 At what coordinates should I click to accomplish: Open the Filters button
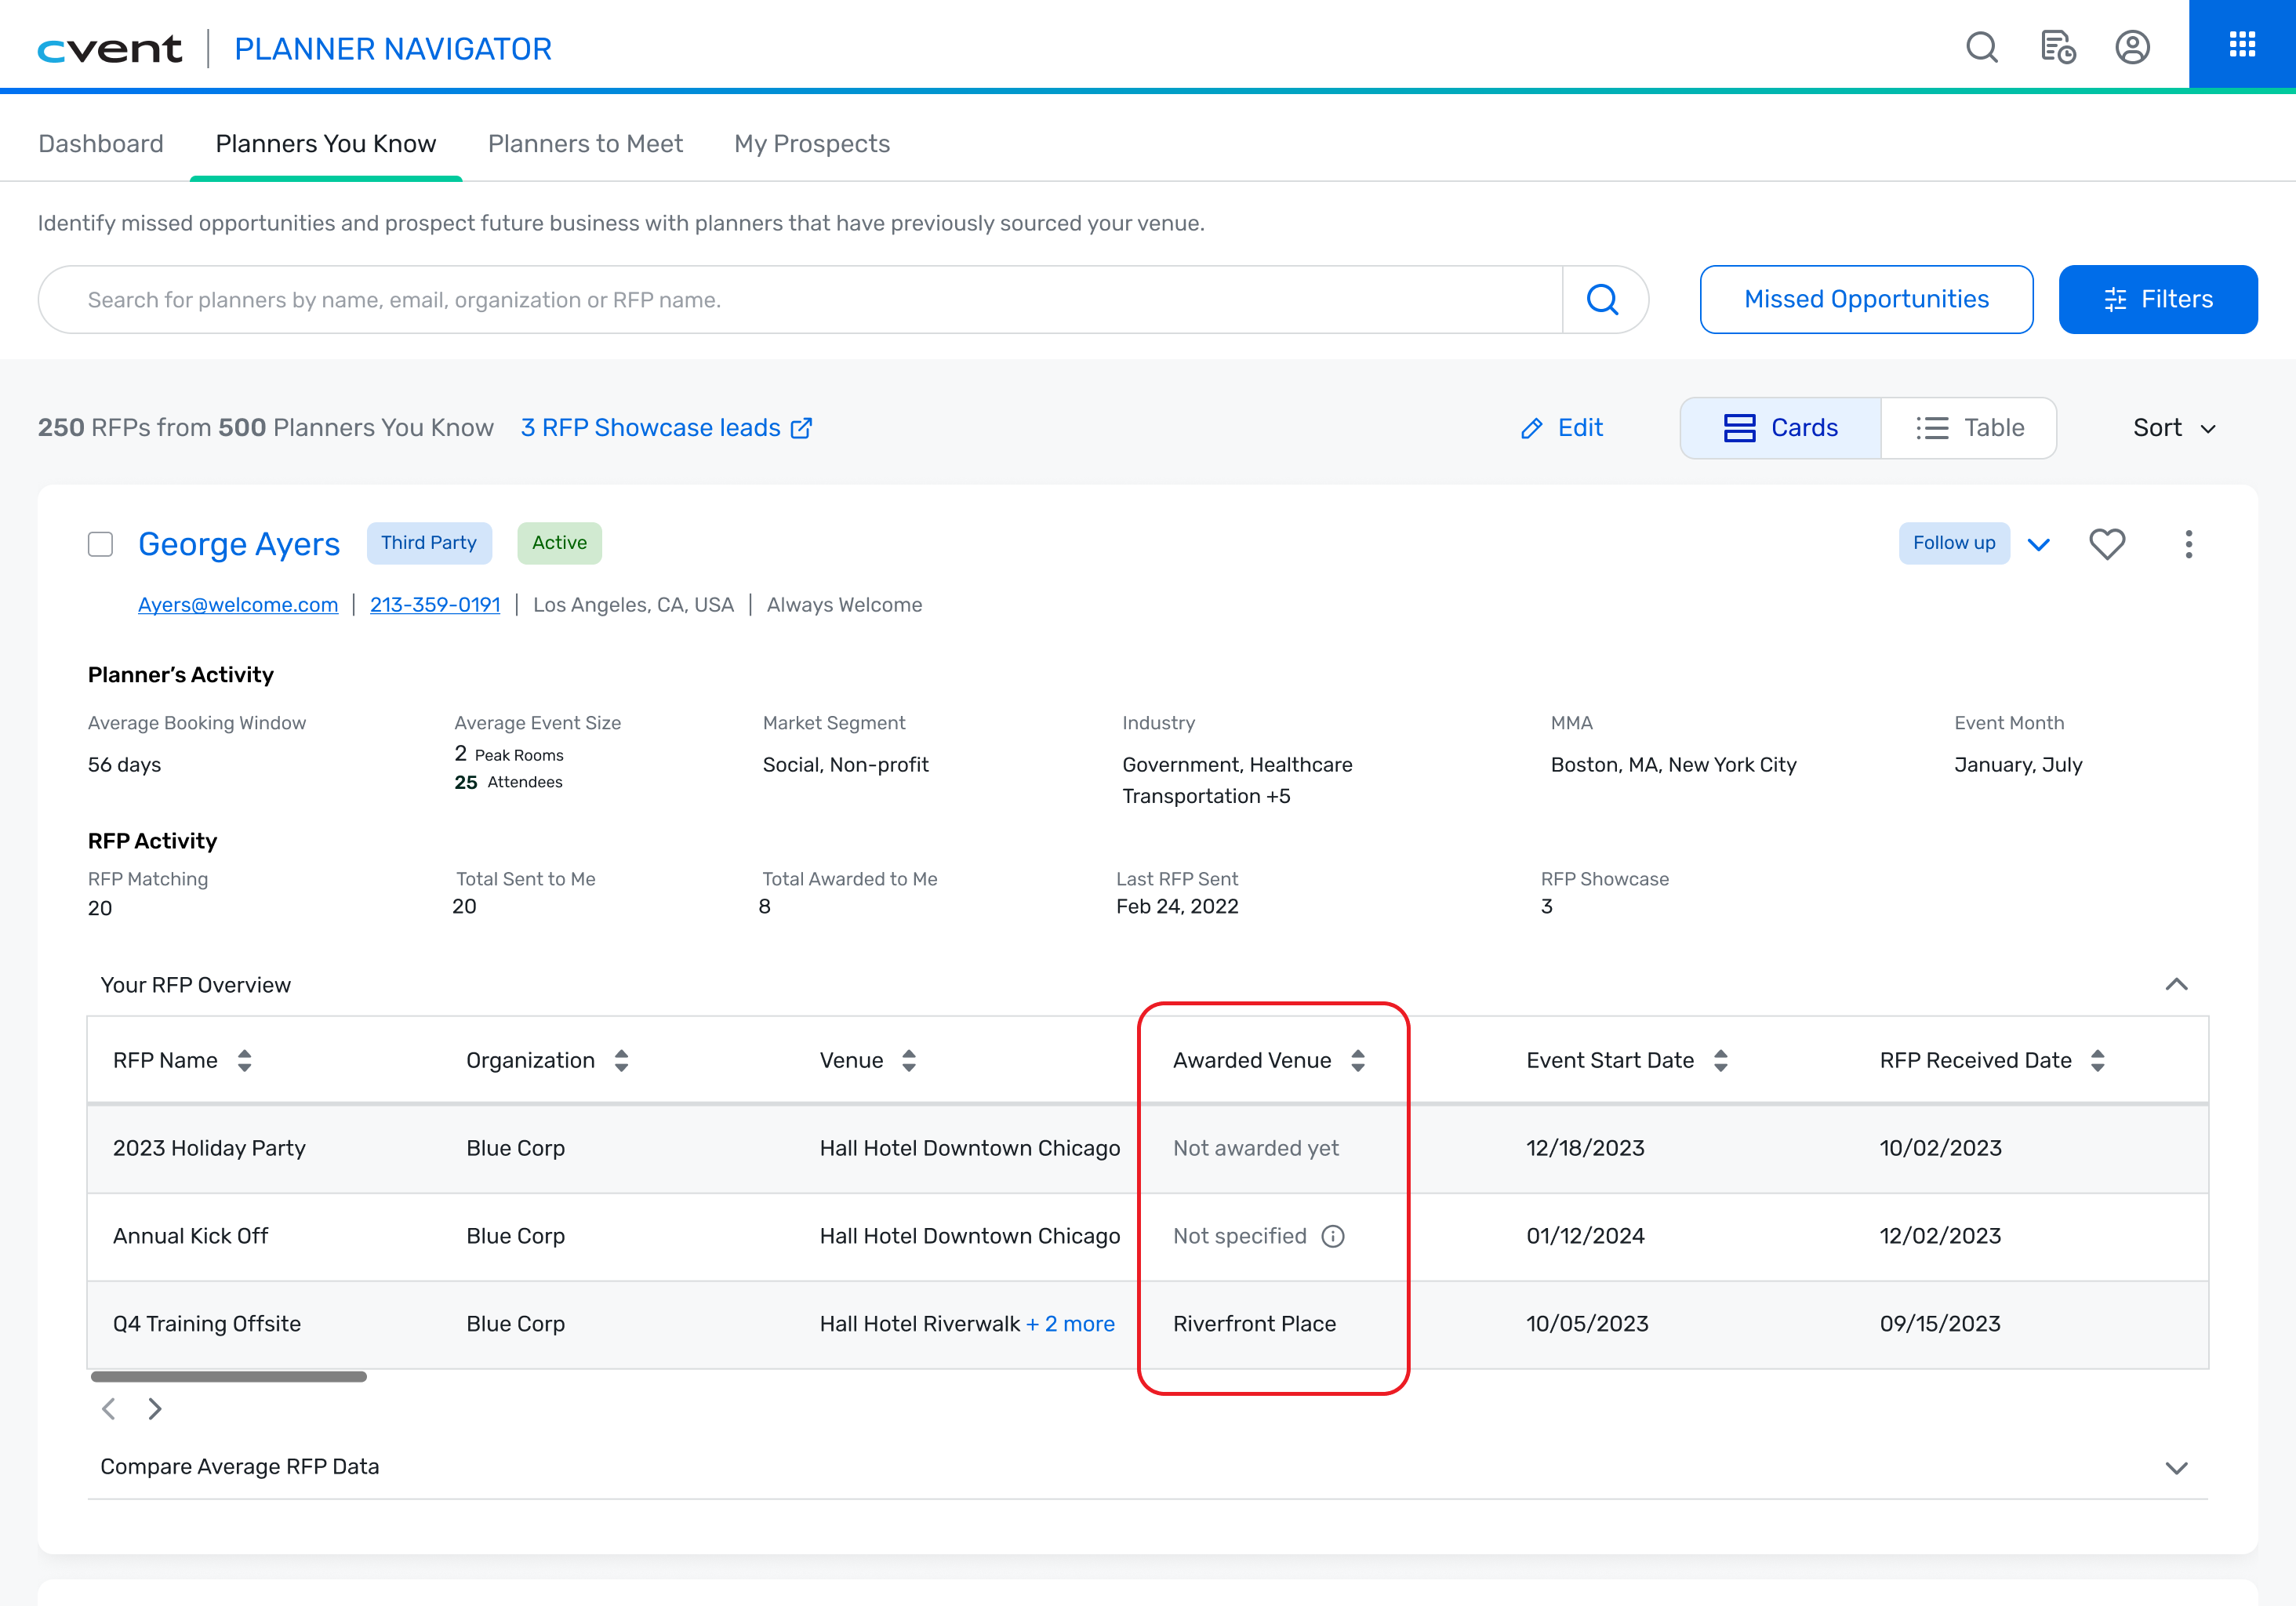2158,299
